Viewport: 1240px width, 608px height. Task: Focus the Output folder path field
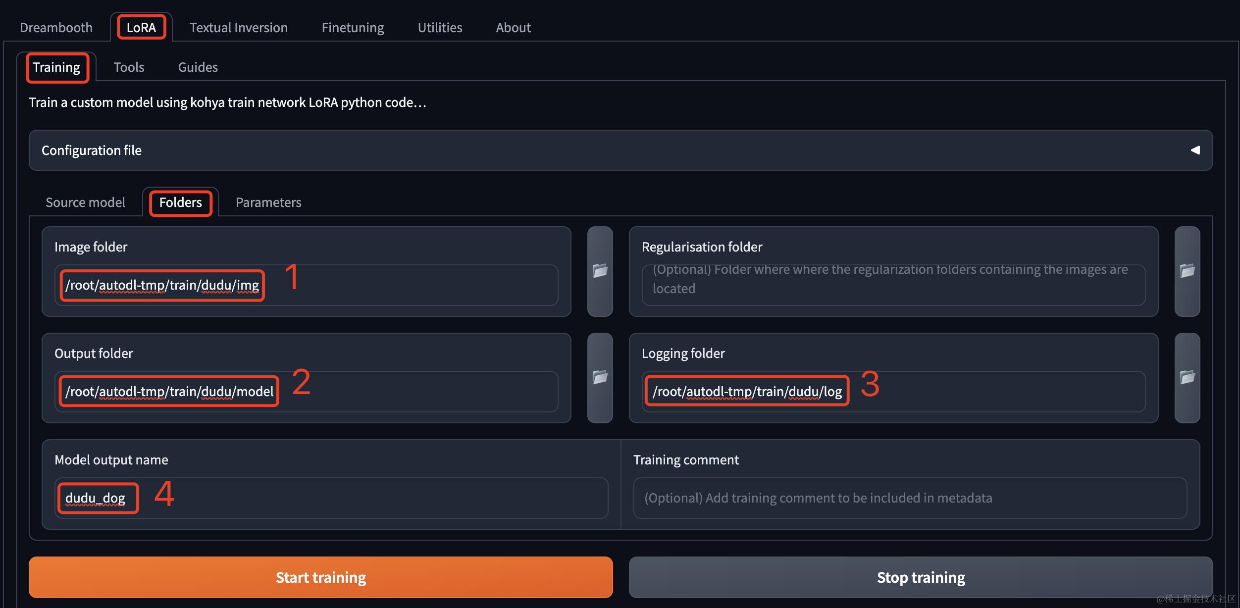click(x=307, y=392)
